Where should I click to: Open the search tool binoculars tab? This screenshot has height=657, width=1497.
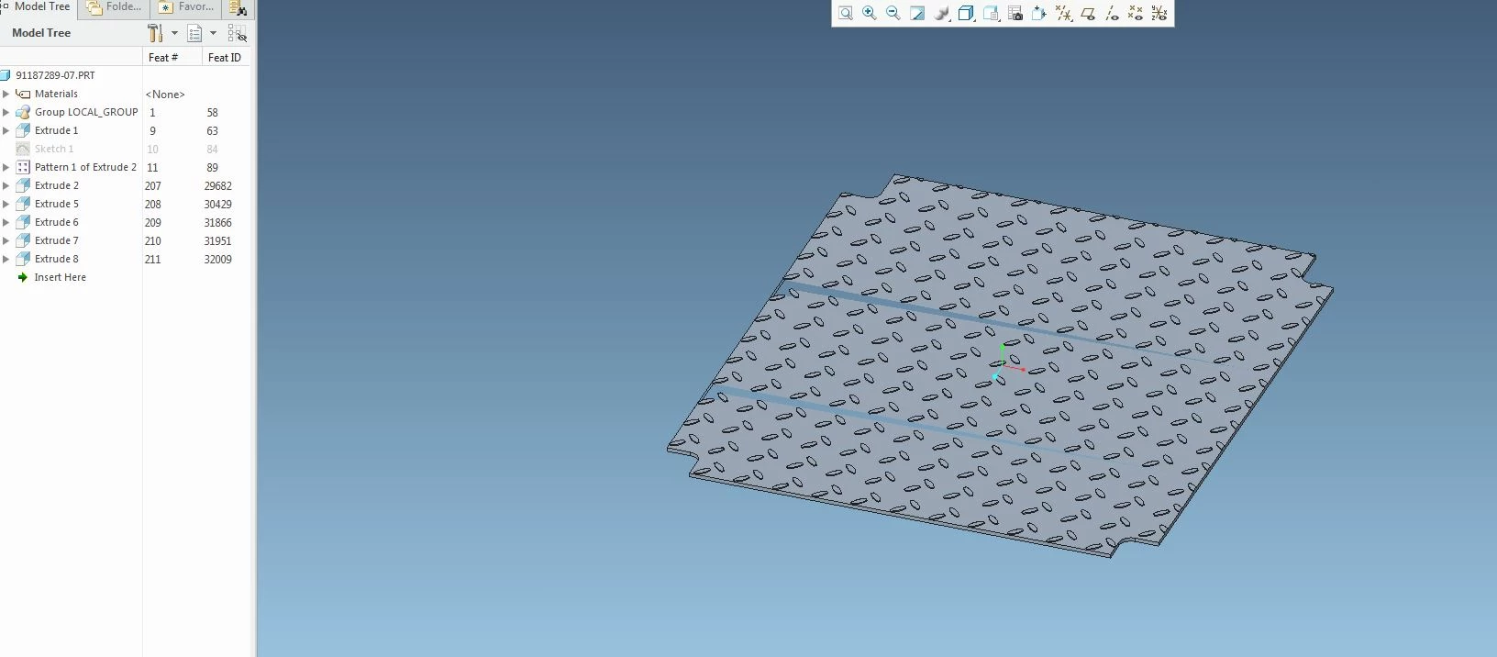[238, 8]
